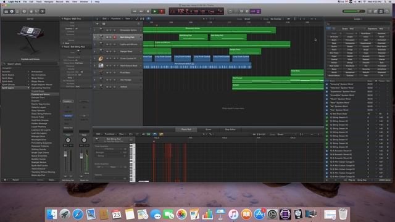Filter loops by All Drums button

(334, 37)
